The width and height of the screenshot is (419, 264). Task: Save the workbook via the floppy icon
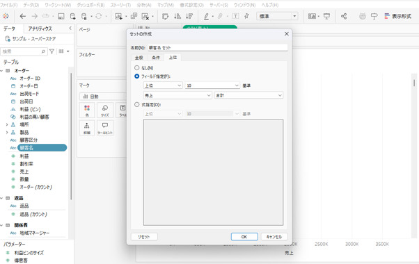[x=61, y=16]
